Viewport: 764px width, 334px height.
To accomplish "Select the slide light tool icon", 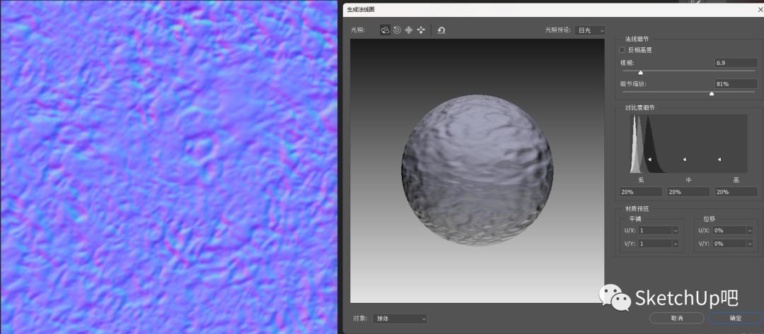I will pos(421,30).
